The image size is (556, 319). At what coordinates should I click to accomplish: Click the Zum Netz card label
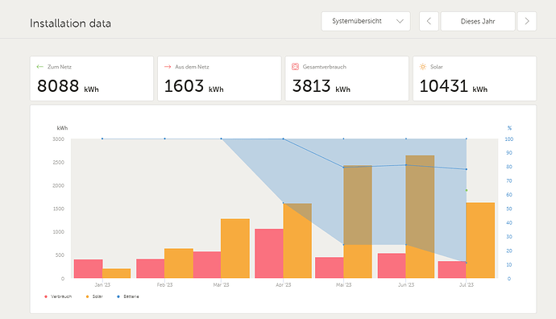click(x=60, y=67)
